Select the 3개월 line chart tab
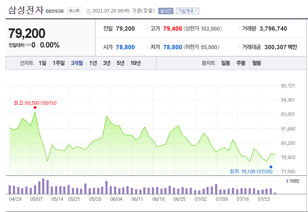Image resolution: width=308 pixels, height=212 pixels. 77,63
